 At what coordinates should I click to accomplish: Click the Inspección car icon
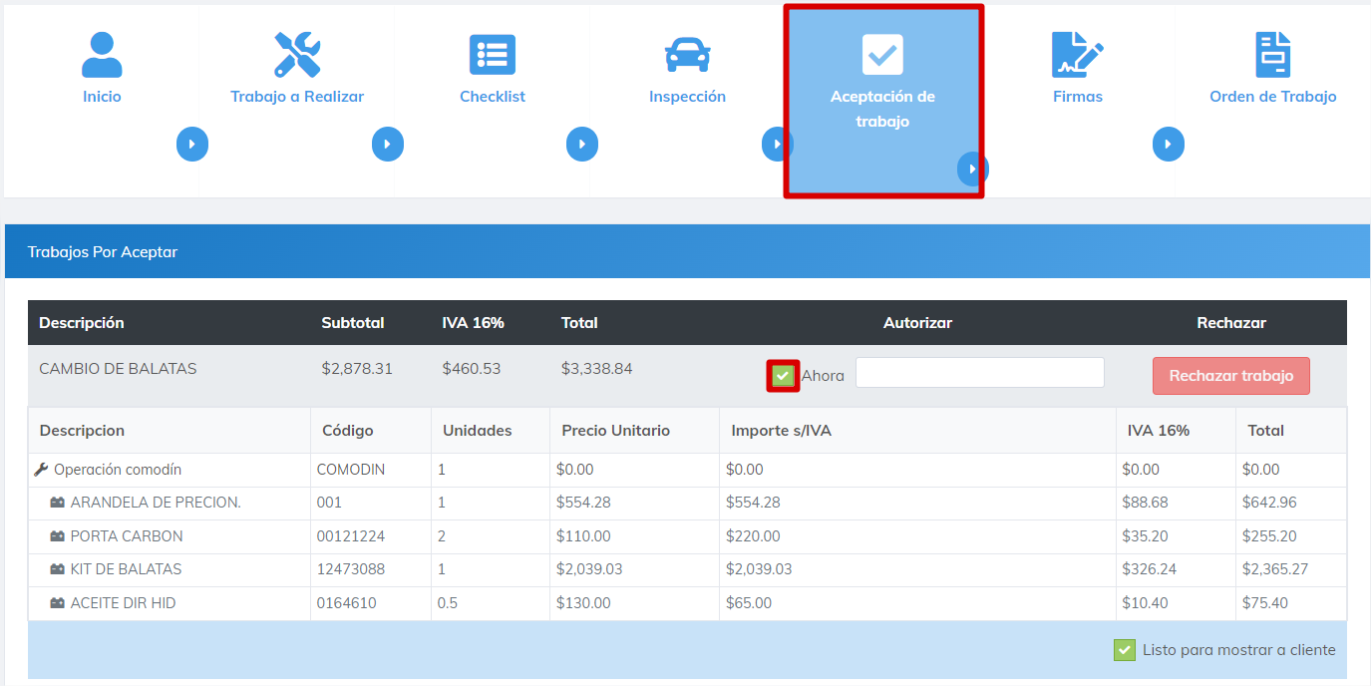(x=687, y=55)
